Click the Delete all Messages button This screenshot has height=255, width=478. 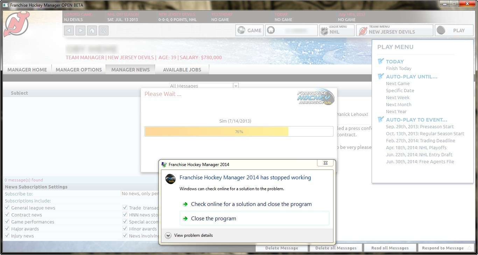pos(336,248)
